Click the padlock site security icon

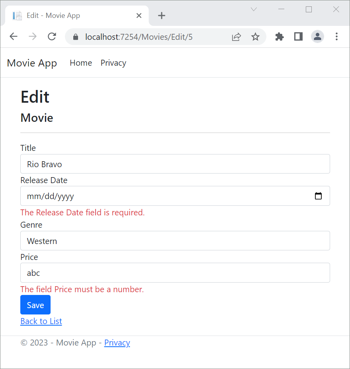75,36
